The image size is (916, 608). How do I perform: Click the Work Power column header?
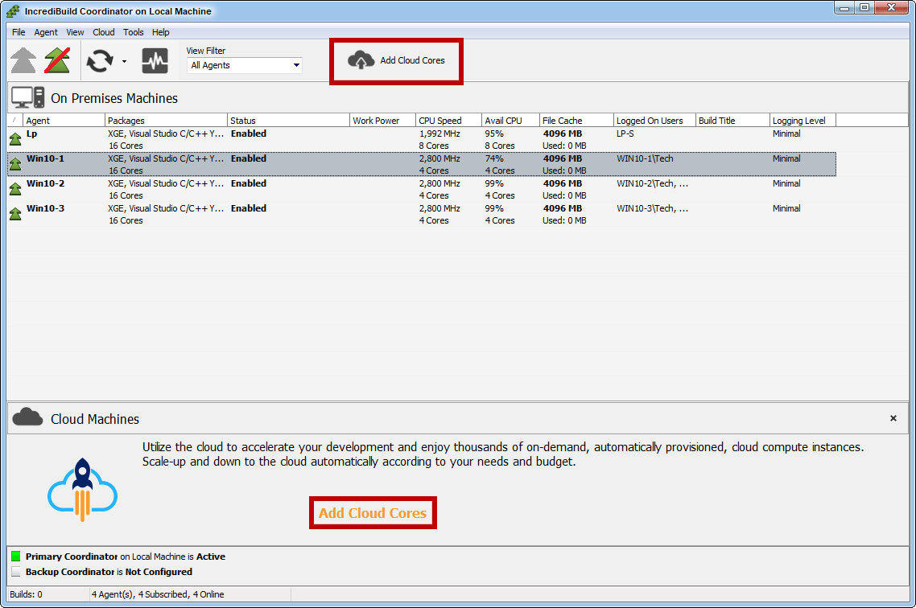tap(382, 120)
